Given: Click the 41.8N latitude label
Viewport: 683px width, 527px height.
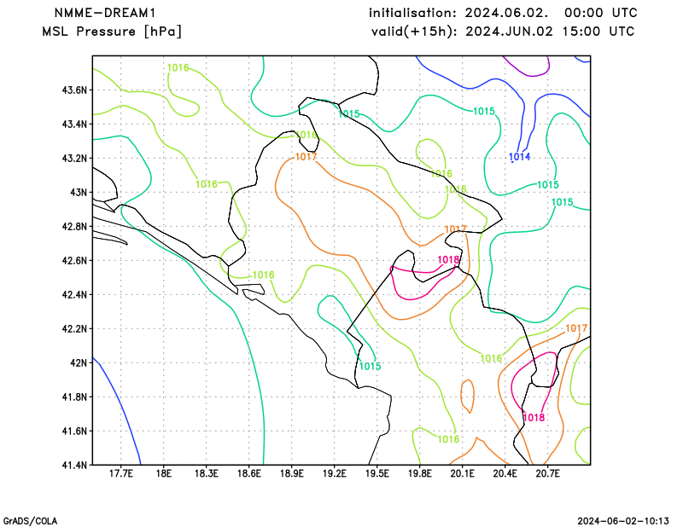Looking at the screenshot, I should pos(74,397).
